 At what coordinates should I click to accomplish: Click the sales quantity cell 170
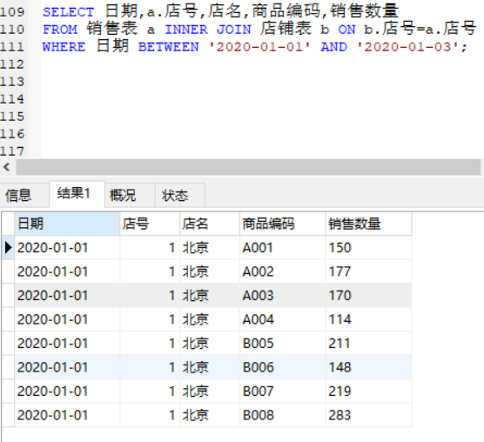coord(368,296)
